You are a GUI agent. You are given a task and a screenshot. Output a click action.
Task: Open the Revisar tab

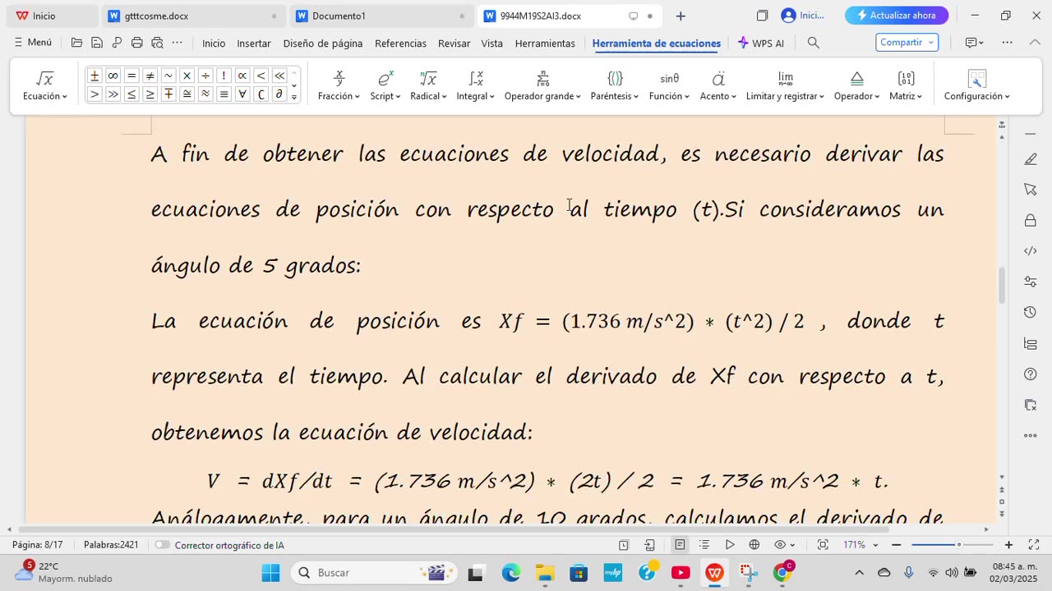click(454, 44)
